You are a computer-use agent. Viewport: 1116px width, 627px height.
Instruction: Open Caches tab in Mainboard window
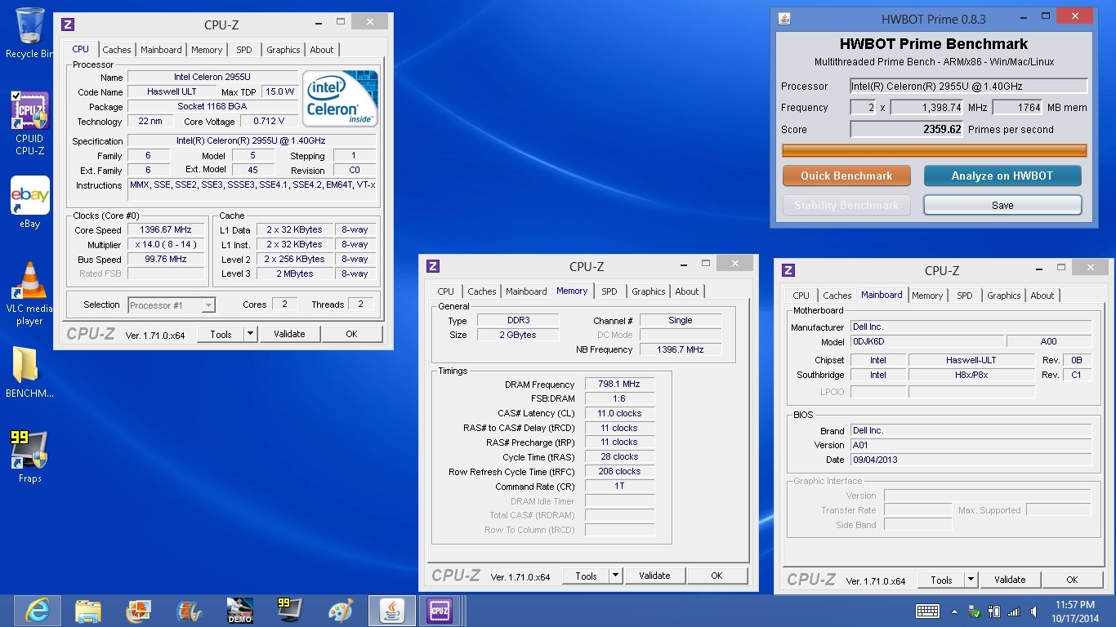click(x=837, y=296)
